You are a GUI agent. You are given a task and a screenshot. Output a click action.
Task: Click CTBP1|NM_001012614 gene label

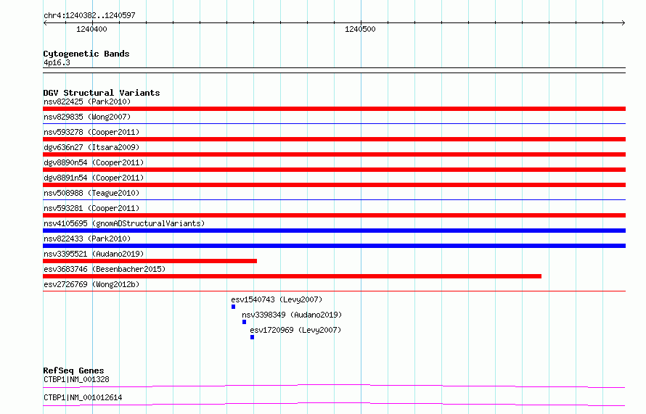point(83,397)
